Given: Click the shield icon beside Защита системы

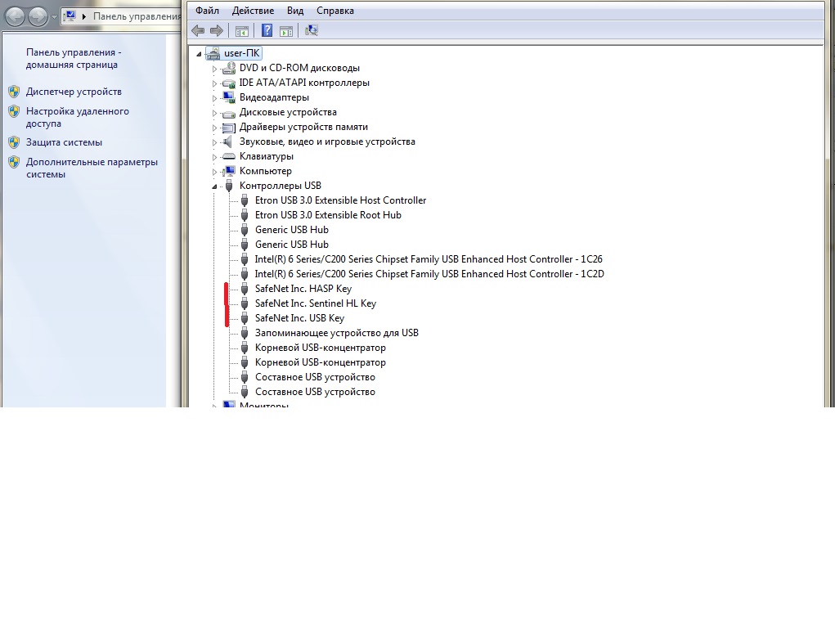Looking at the screenshot, I should pyautogui.click(x=14, y=142).
